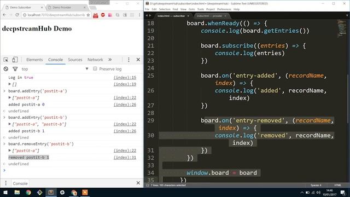Image resolution: width=350 pixels, height=197 pixels.
Task: Open the File menu in Sublime Text
Action: point(147,9)
